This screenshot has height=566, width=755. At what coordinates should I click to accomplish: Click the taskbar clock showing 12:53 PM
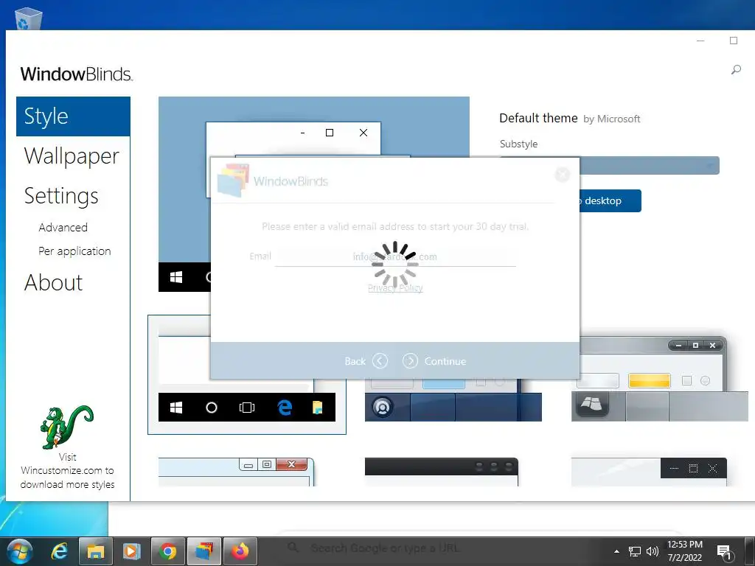click(685, 551)
